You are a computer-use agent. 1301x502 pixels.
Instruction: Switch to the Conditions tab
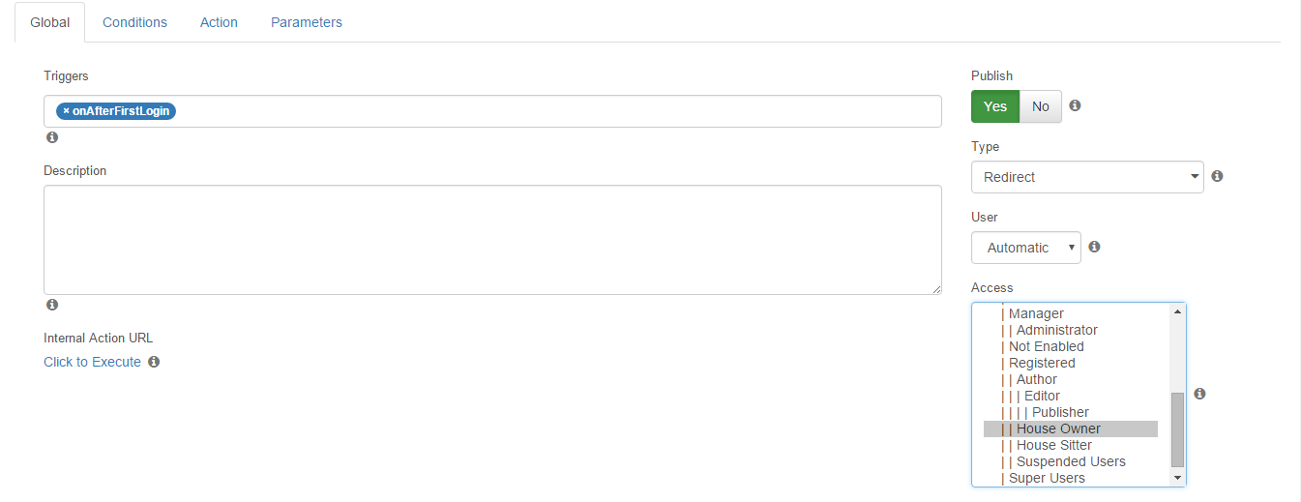click(134, 22)
